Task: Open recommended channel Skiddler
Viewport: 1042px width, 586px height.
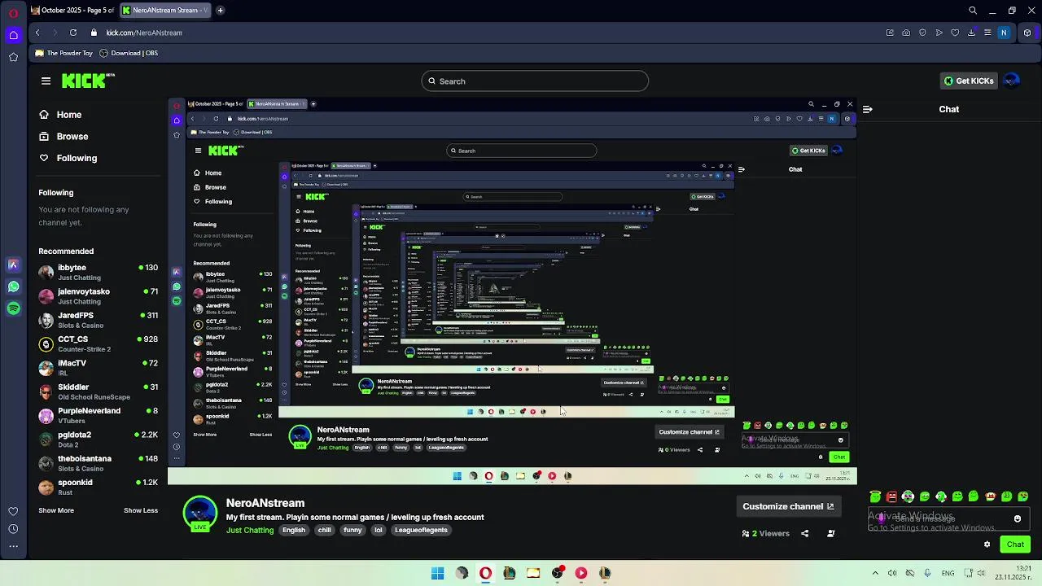Action: (x=98, y=391)
